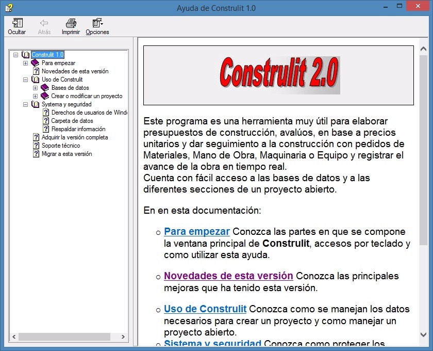Click the question page icon for Adquirir la versión completa

tap(36, 137)
